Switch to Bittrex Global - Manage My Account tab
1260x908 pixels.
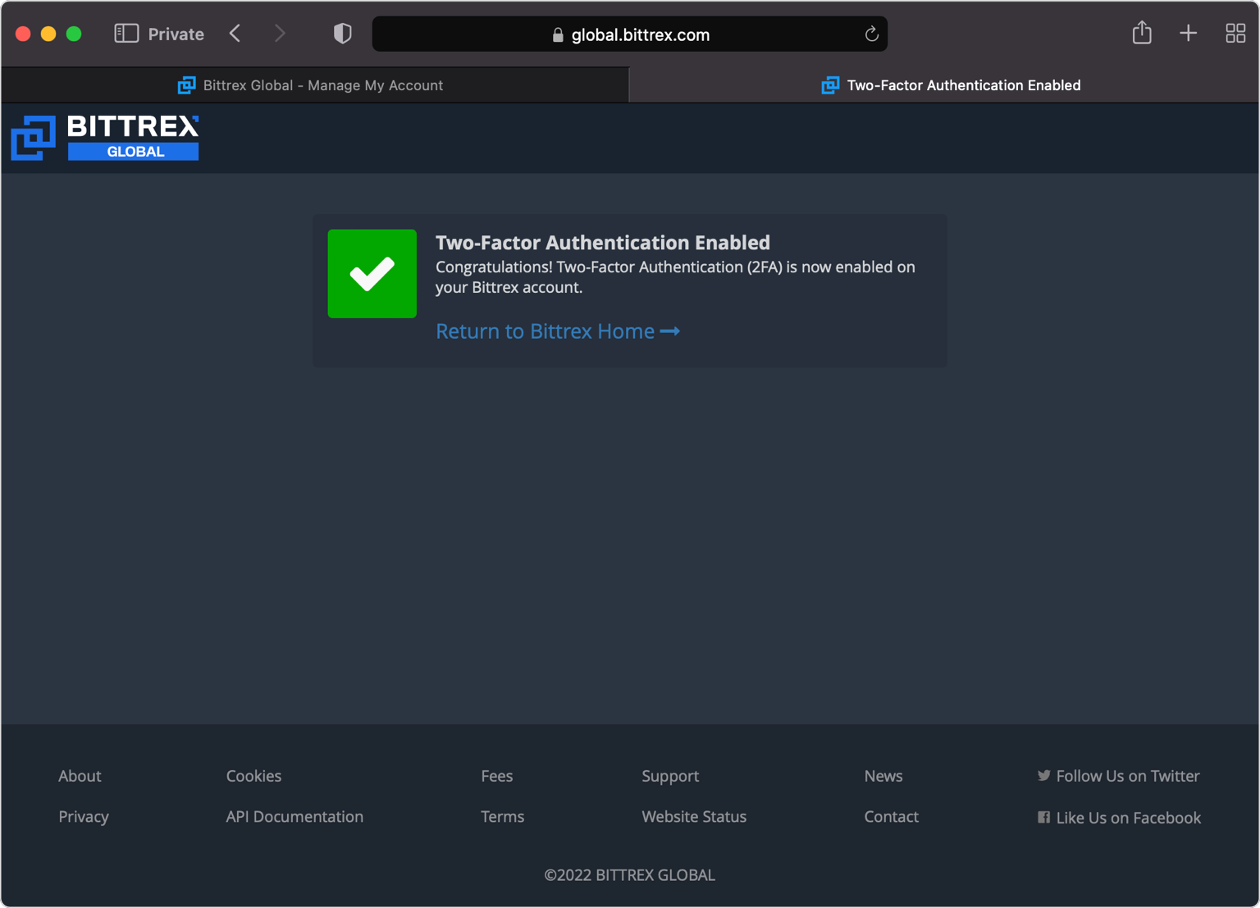tap(315, 85)
